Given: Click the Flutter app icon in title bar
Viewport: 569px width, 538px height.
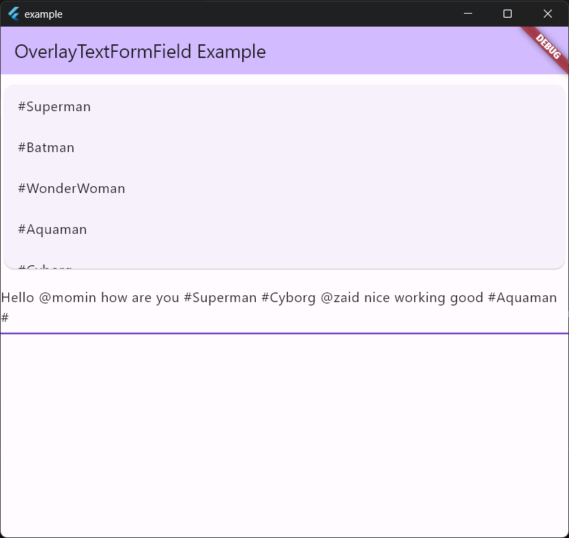Looking at the screenshot, I should tap(14, 14).
